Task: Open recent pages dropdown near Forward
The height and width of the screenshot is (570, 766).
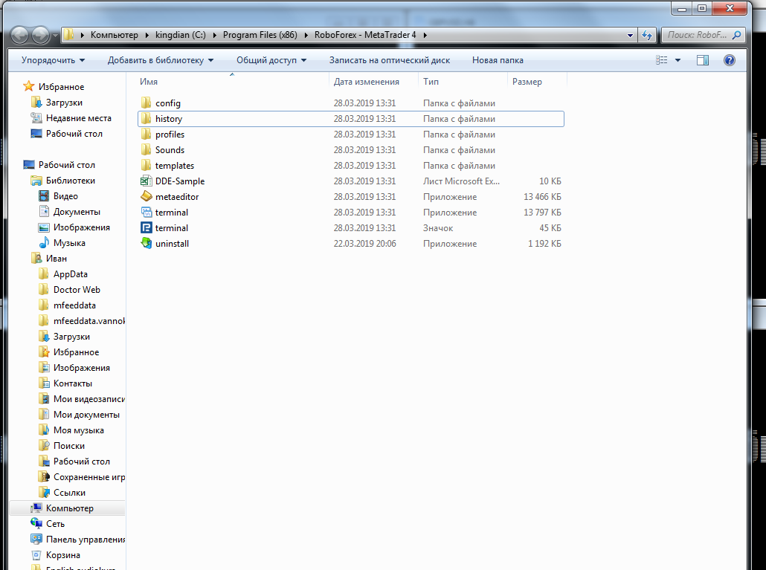Action: tap(55, 36)
